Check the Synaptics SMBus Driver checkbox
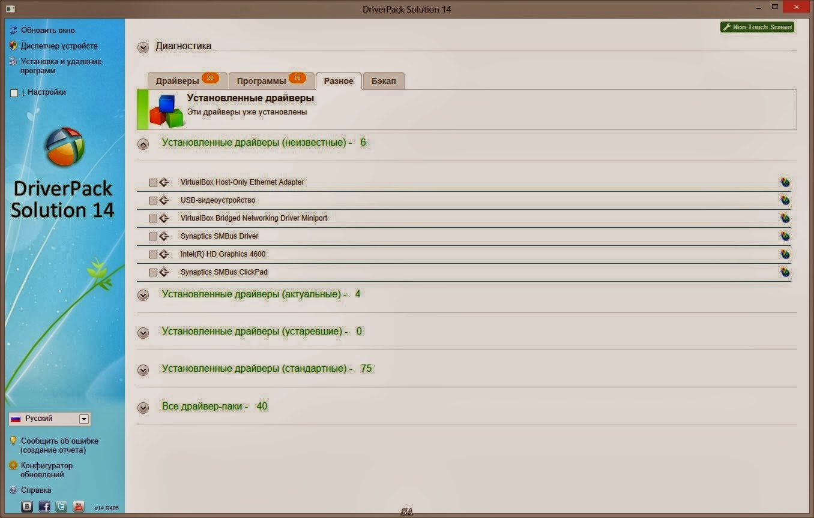 (x=153, y=236)
